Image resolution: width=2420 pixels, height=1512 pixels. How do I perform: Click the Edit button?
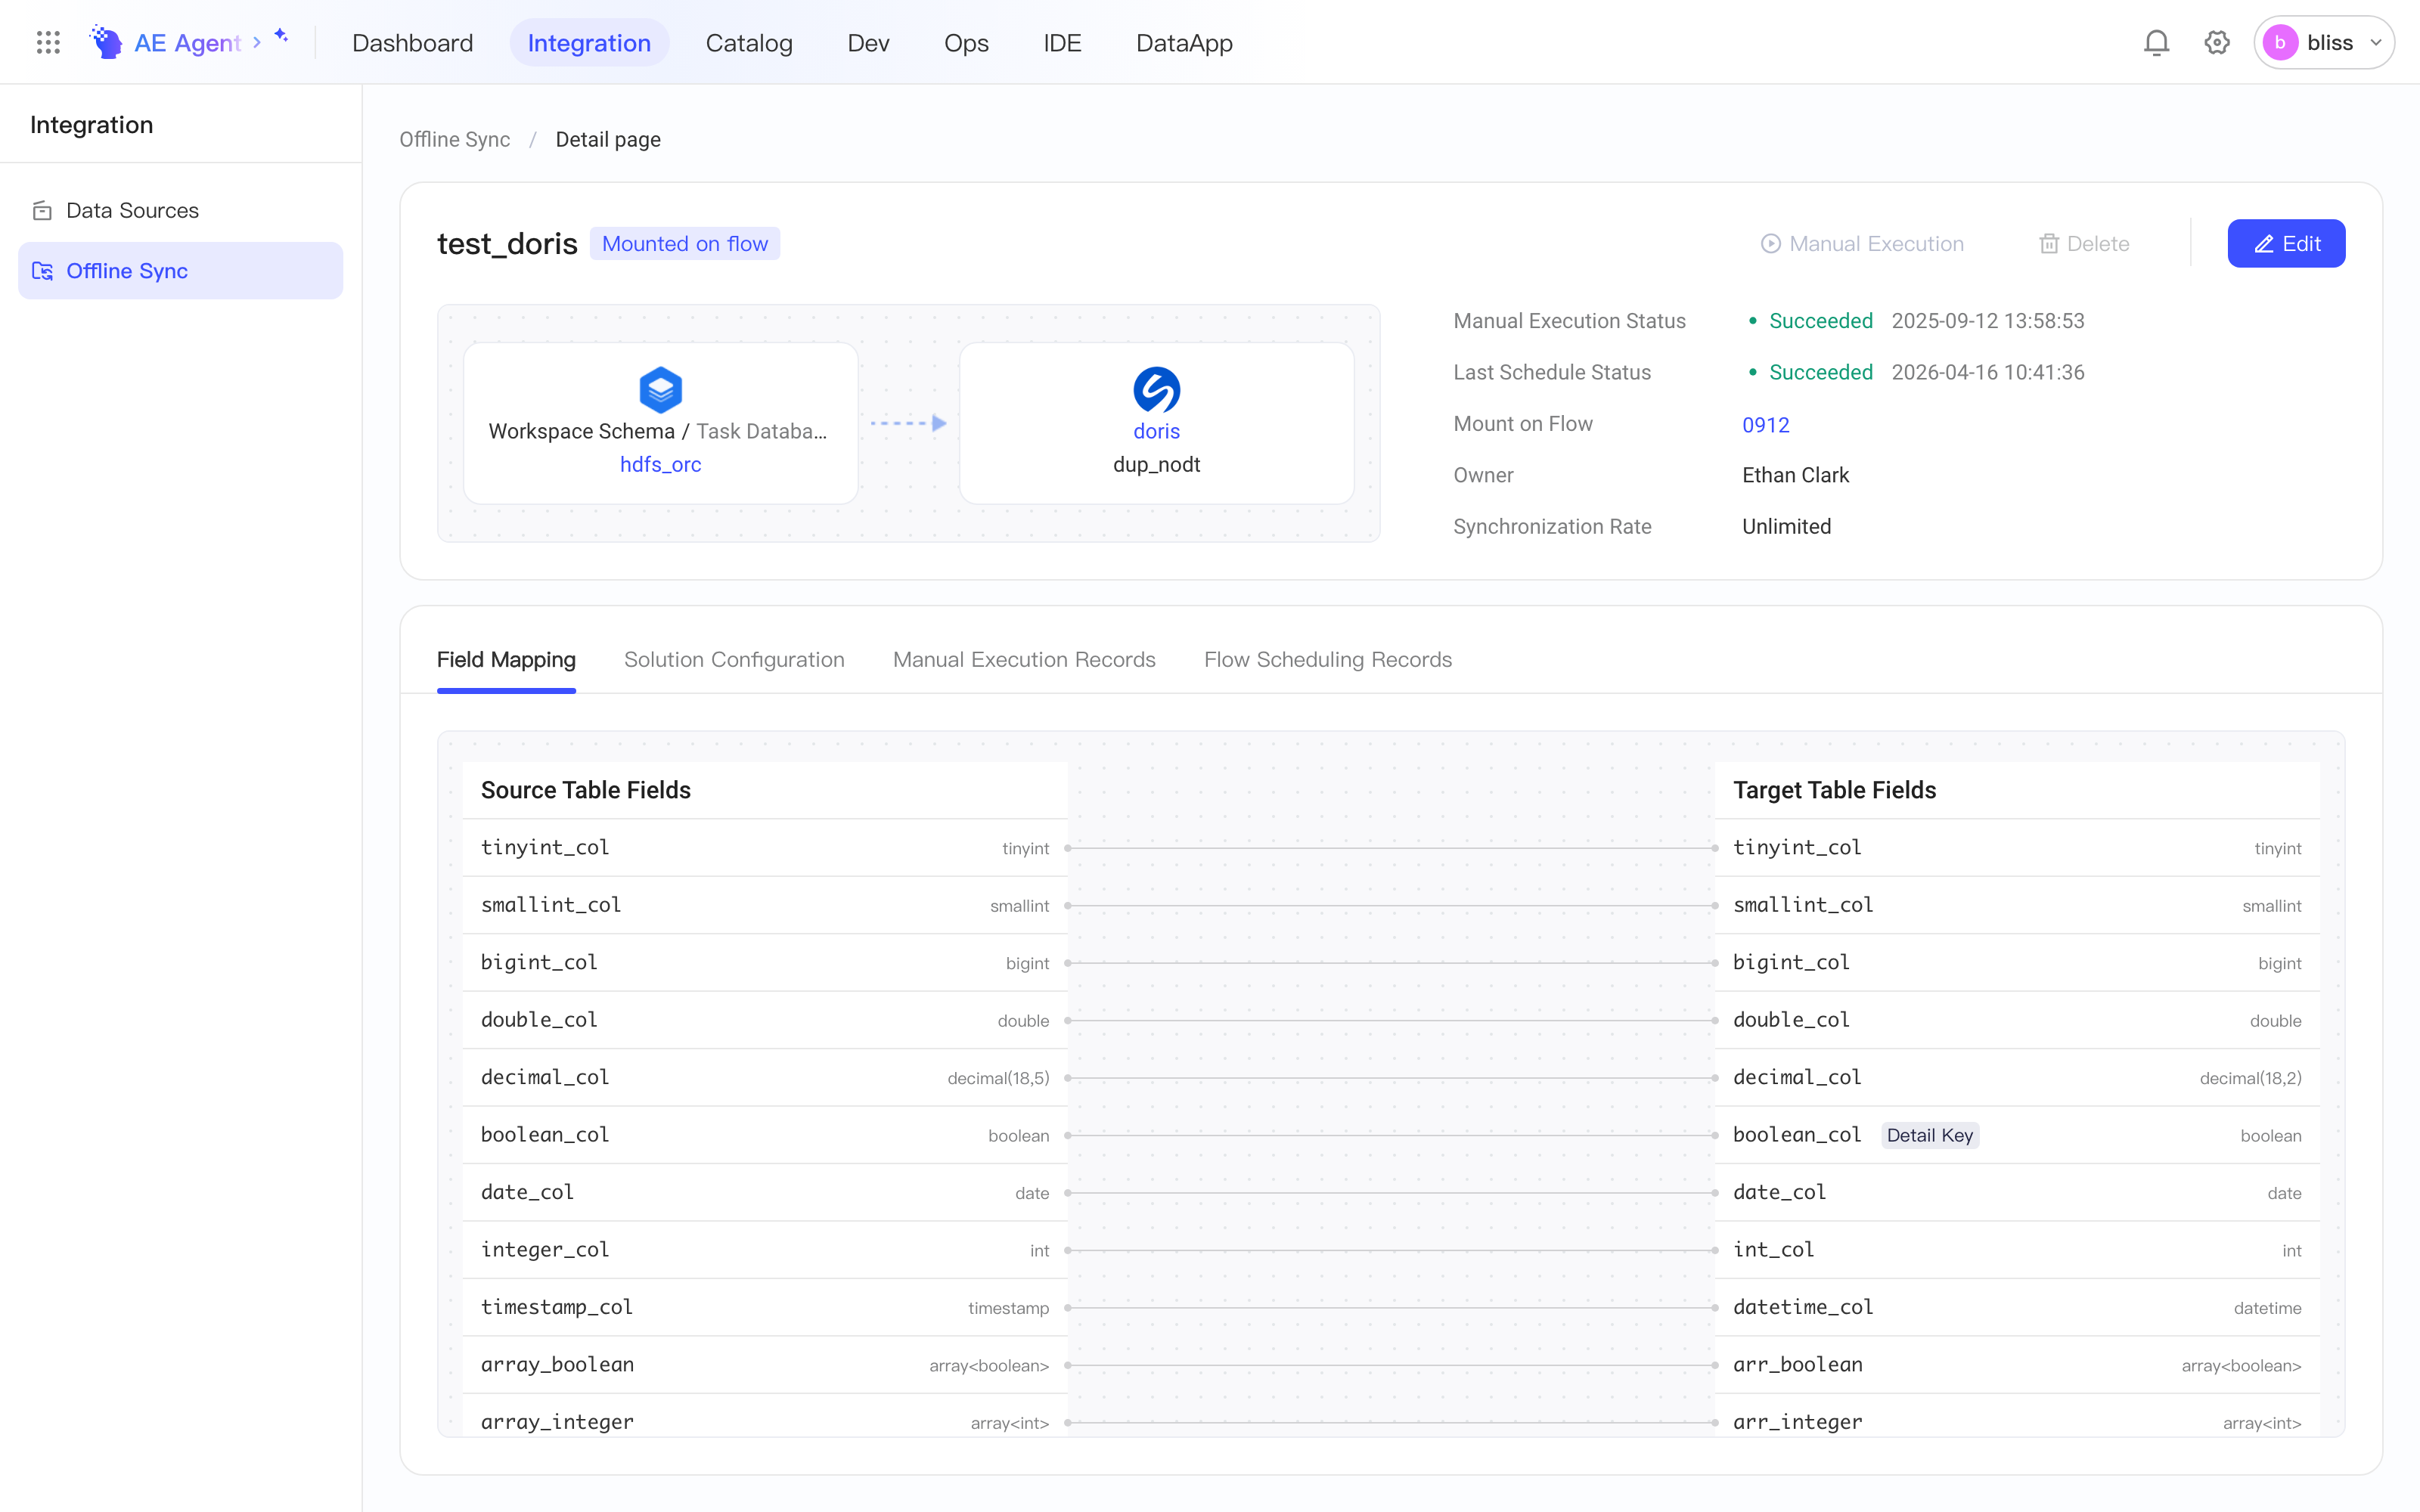[2286, 244]
